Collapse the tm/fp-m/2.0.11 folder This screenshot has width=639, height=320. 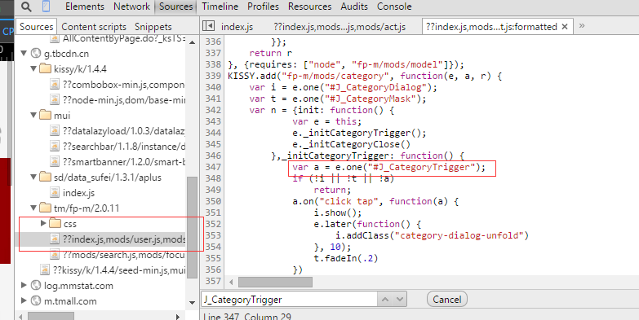(x=33, y=208)
